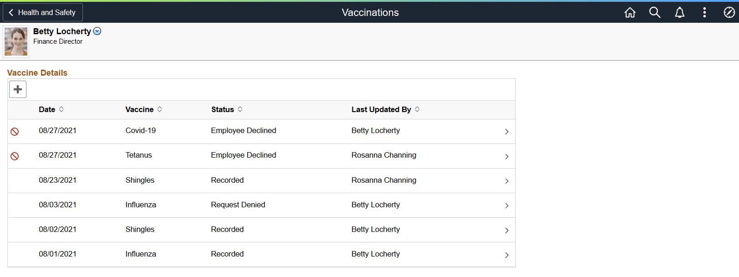Viewport: 739px width, 277px height.
Task: Open the Influenza Request Denied record
Action: [506, 205]
